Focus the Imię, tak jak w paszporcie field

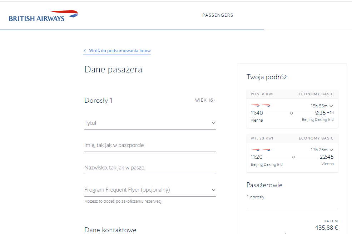150,145
